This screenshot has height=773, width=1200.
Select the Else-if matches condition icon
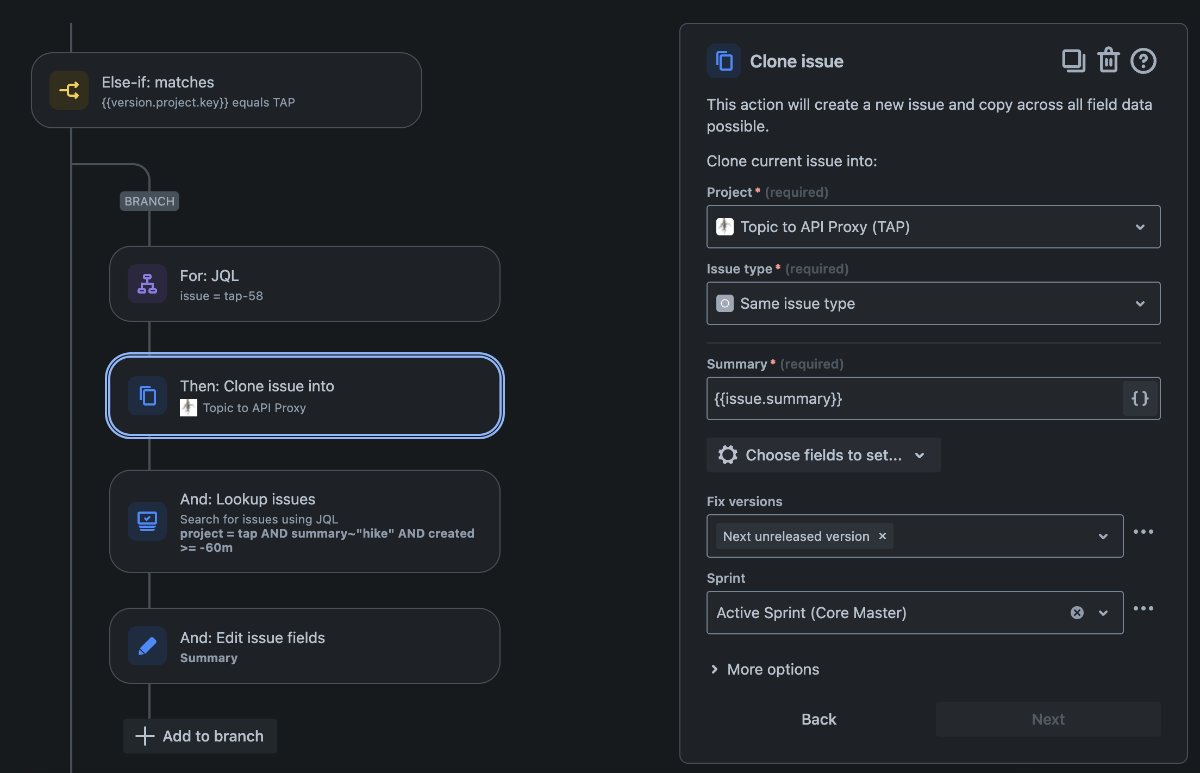[x=69, y=90]
